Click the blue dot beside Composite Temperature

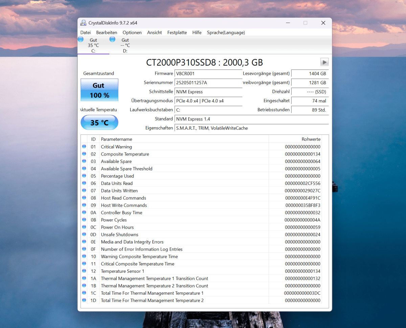(x=84, y=154)
